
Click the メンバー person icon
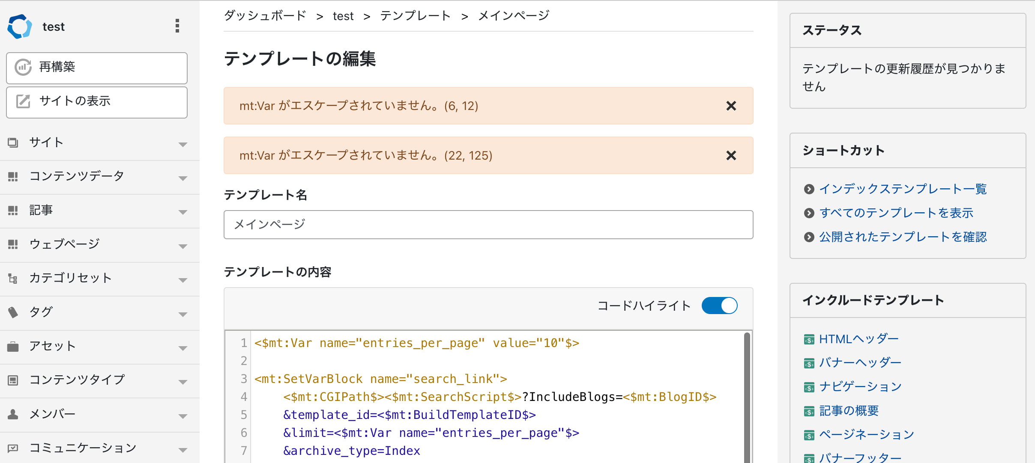[x=13, y=414]
